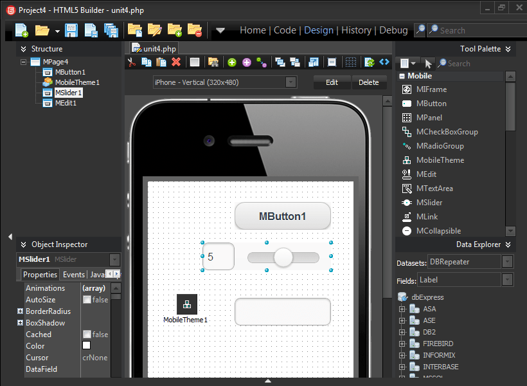Click the folder with pencil icon
527x386 pixels.
tap(155, 30)
